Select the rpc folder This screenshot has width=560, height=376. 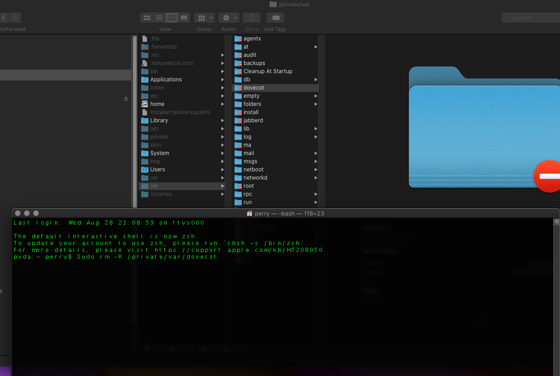point(275,194)
